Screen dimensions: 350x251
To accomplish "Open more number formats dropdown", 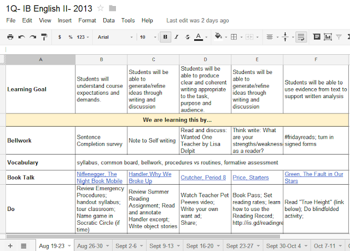I will tap(83, 37).
